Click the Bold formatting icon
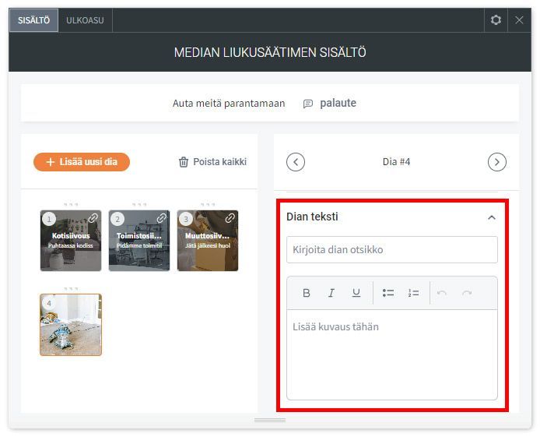The height and width of the screenshot is (437, 540). point(307,293)
